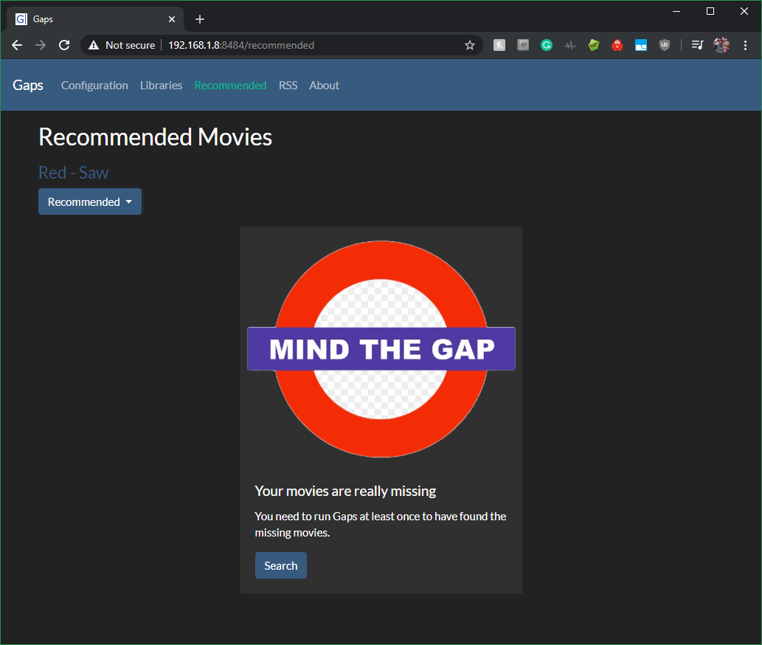Image resolution: width=762 pixels, height=645 pixels.
Task: Select the Gaps browser tab
Action: click(x=95, y=19)
